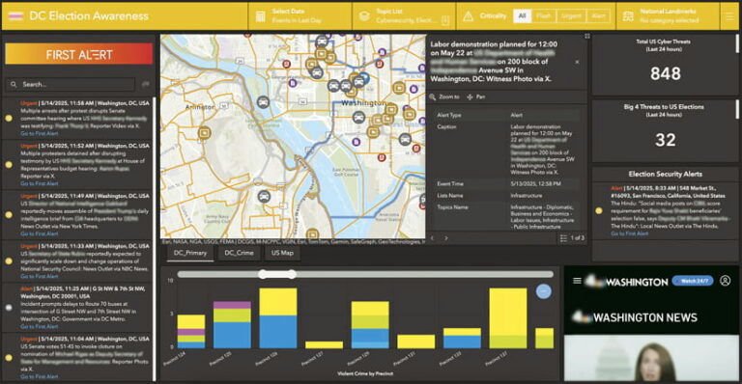Click the landmark icon beside National Landmarks

click(628, 16)
